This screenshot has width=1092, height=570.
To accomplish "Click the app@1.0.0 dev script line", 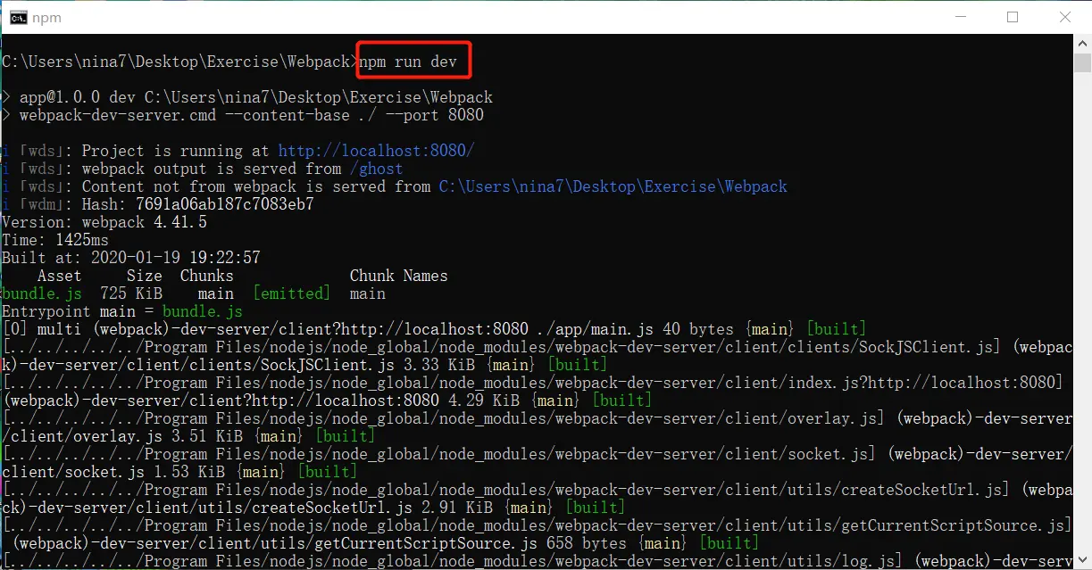I will [x=247, y=97].
